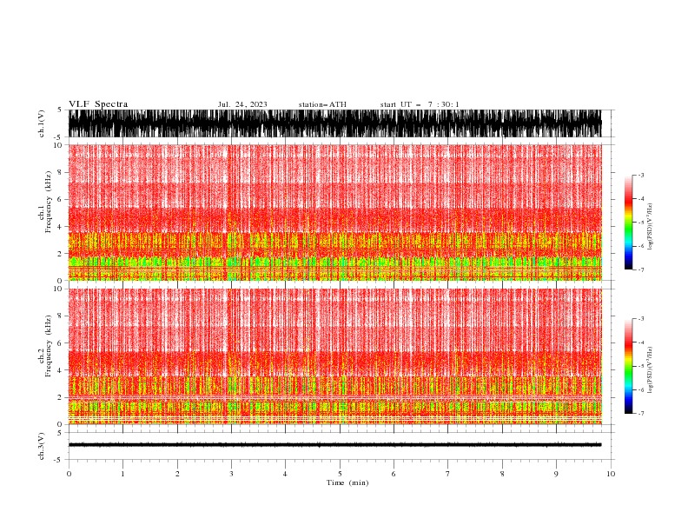Select ch.2 colorbar "log(PSD)(V²/Hz)" label
This screenshot has width=688, height=532.
651,370
